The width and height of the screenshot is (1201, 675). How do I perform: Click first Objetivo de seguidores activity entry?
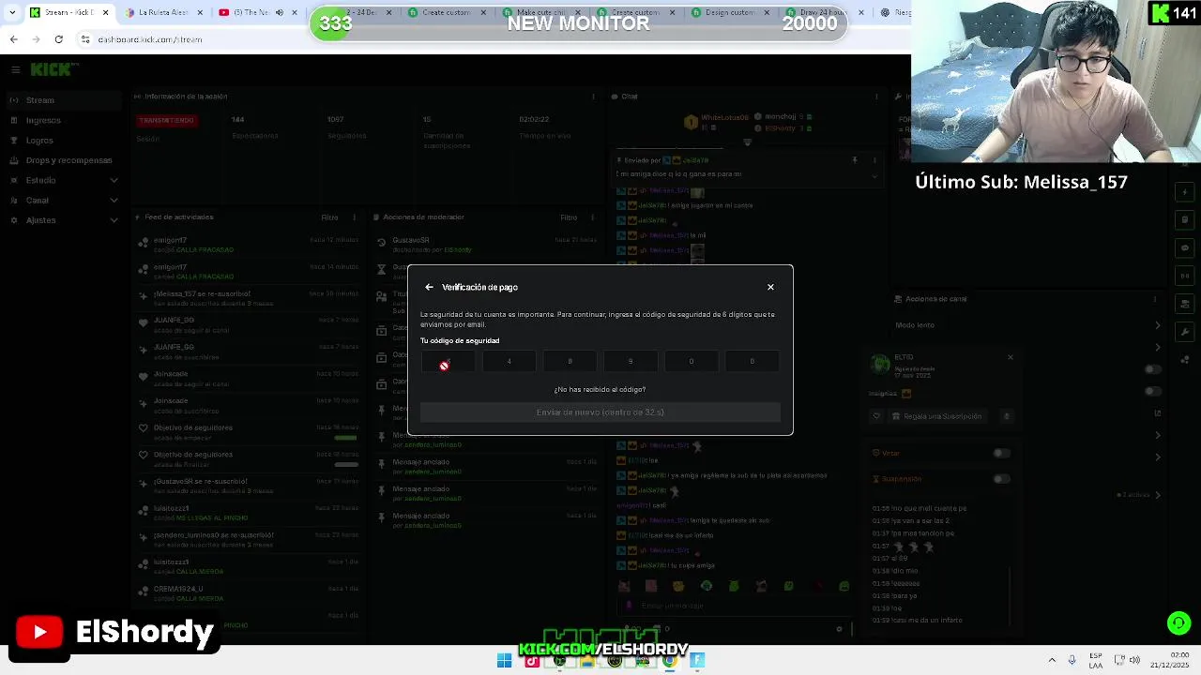click(248, 432)
